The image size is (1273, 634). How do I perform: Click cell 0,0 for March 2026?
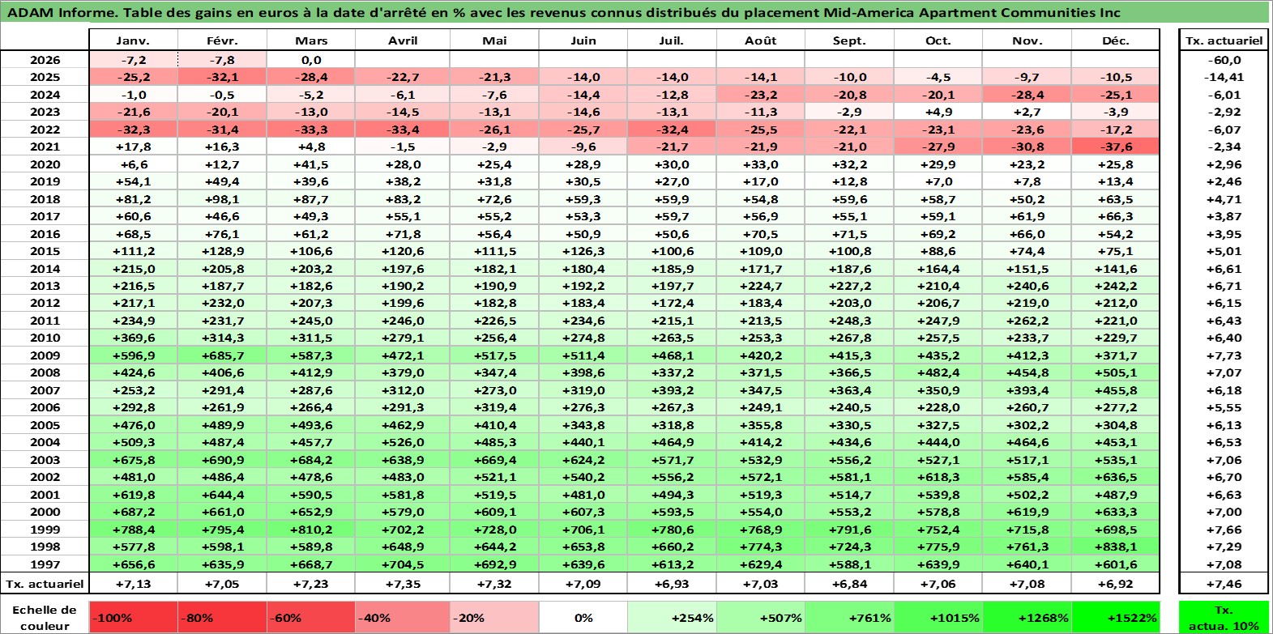click(311, 60)
